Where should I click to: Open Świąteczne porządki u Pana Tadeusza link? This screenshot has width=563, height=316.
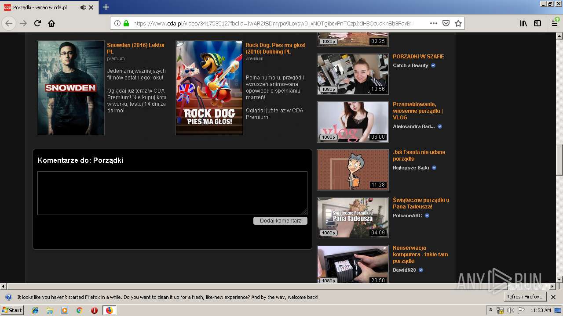tap(421, 203)
